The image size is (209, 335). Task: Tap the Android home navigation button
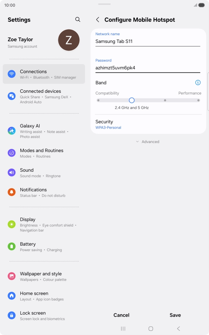pos(151,329)
